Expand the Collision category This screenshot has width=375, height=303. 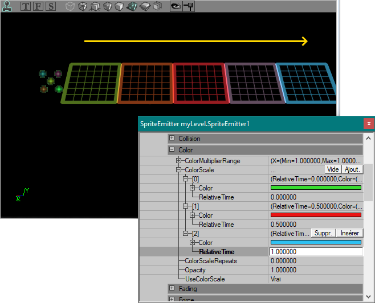pos(172,138)
